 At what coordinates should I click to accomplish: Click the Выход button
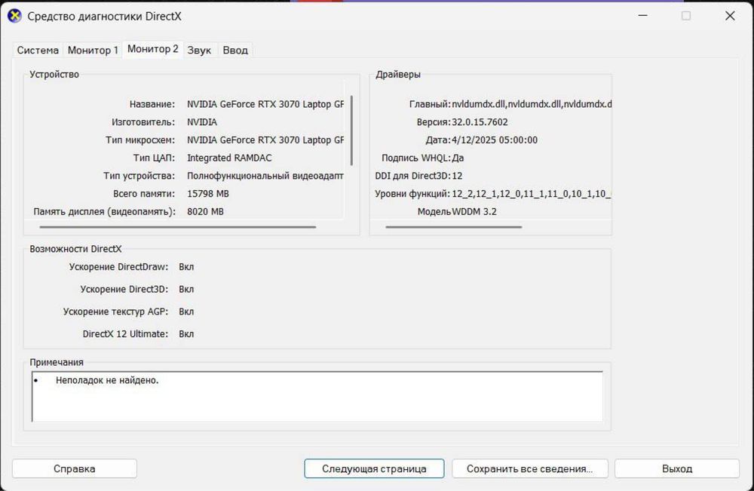677,468
